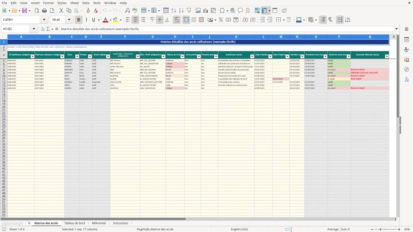Expand the formula bar
413x232 pixels.
396,29
